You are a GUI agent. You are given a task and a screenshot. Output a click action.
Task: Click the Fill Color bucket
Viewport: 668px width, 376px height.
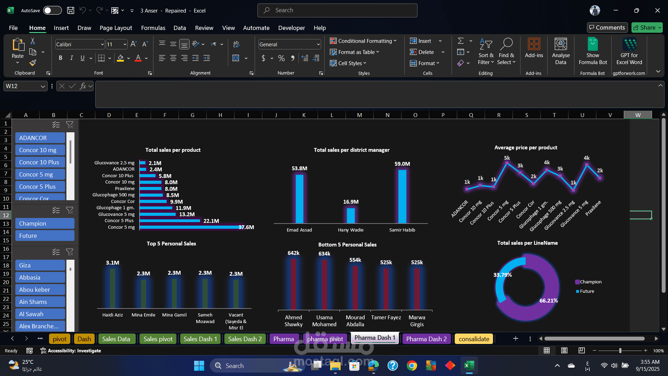point(120,58)
